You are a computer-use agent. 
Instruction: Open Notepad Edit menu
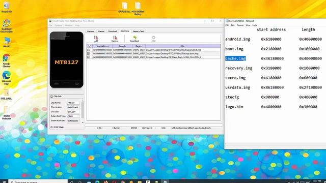(x=233, y=25)
